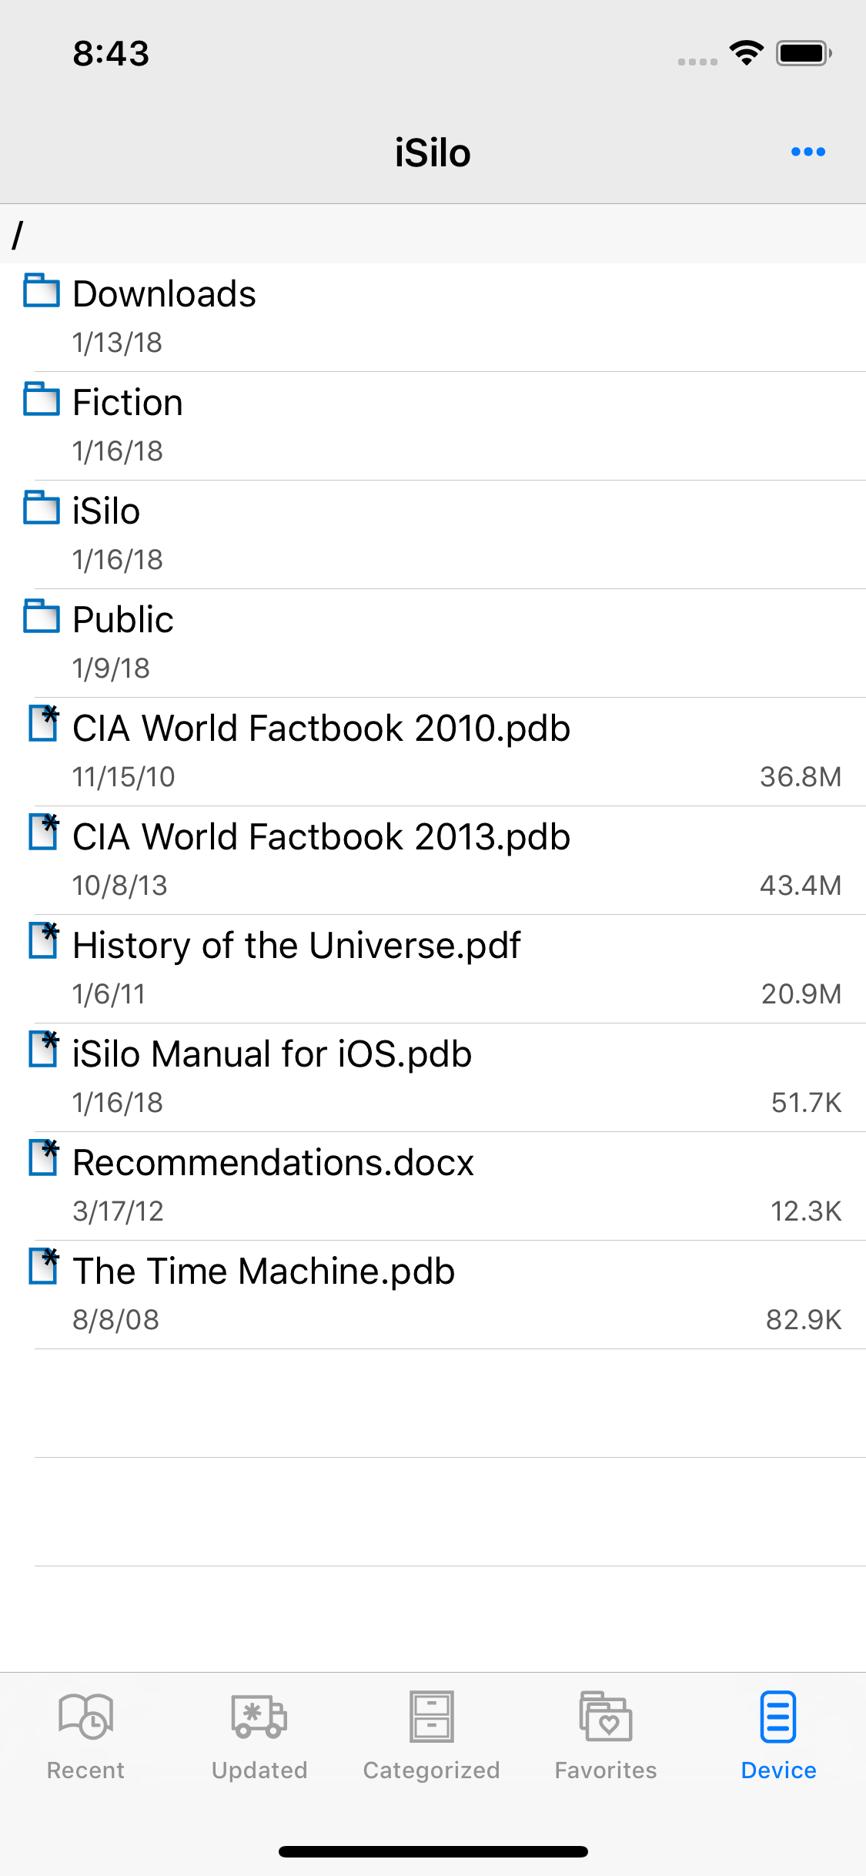Image resolution: width=866 pixels, height=1876 pixels.
Task: Tap the 1/13/18 date under Downloads
Action: tap(117, 343)
